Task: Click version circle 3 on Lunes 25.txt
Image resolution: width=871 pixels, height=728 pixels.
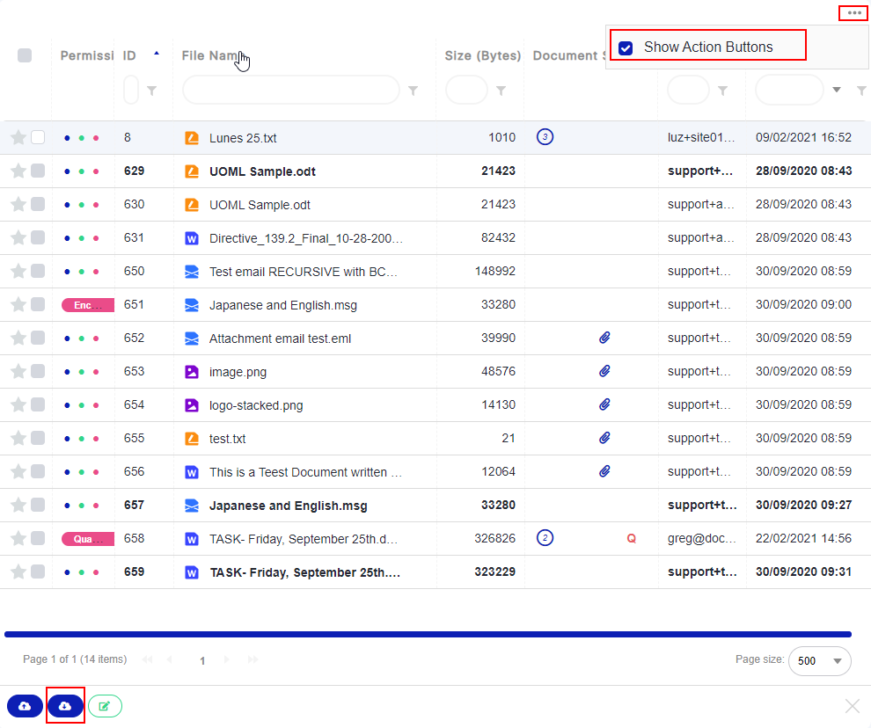Action: (x=545, y=136)
